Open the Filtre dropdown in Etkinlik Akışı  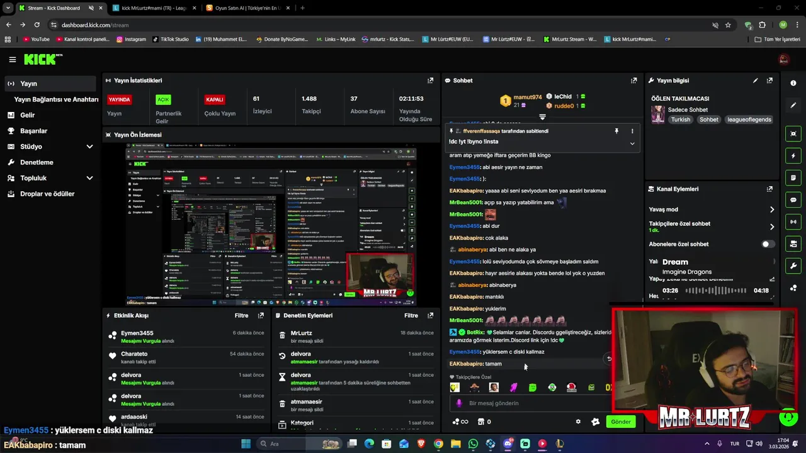click(241, 315)
